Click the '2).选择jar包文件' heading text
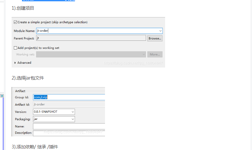Screen dimensions: 252x150 click(x=28, y=78)
